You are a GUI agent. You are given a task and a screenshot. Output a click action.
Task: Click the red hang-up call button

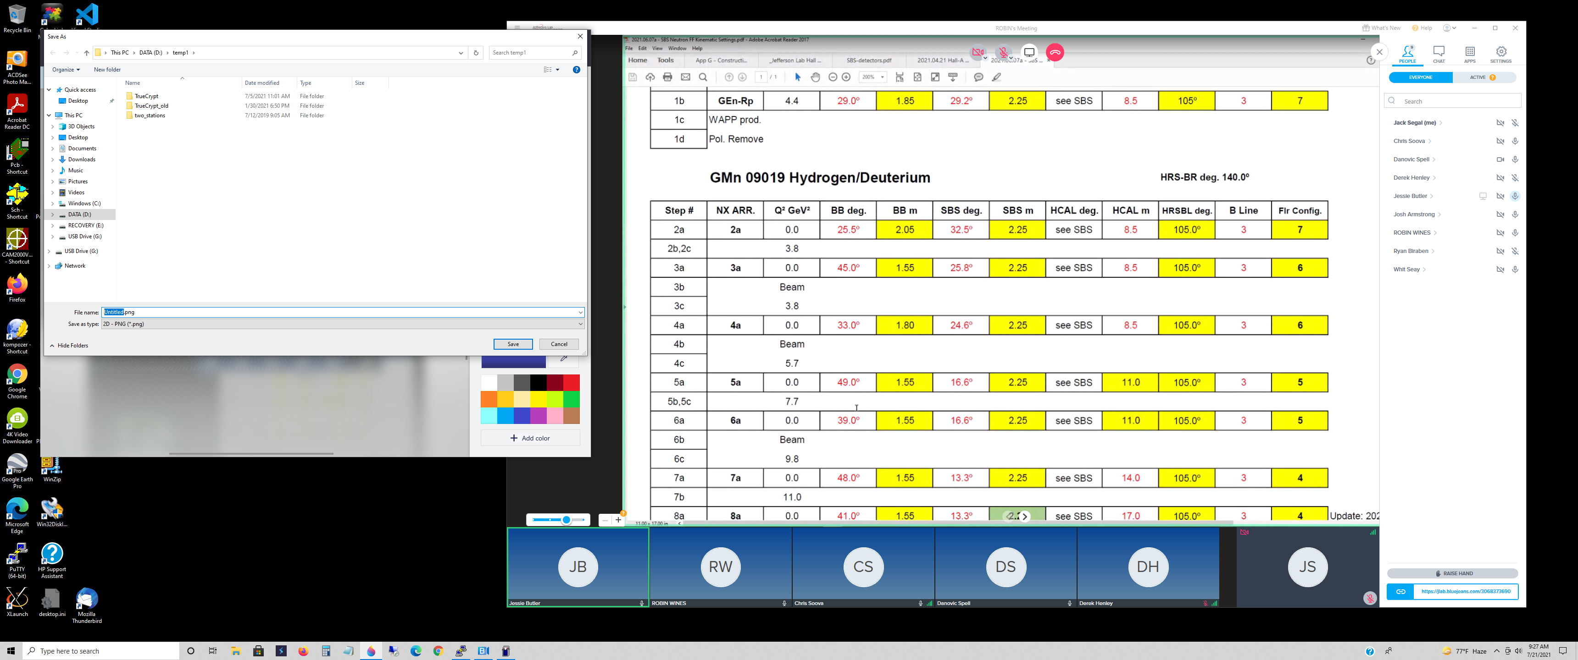1055,53
